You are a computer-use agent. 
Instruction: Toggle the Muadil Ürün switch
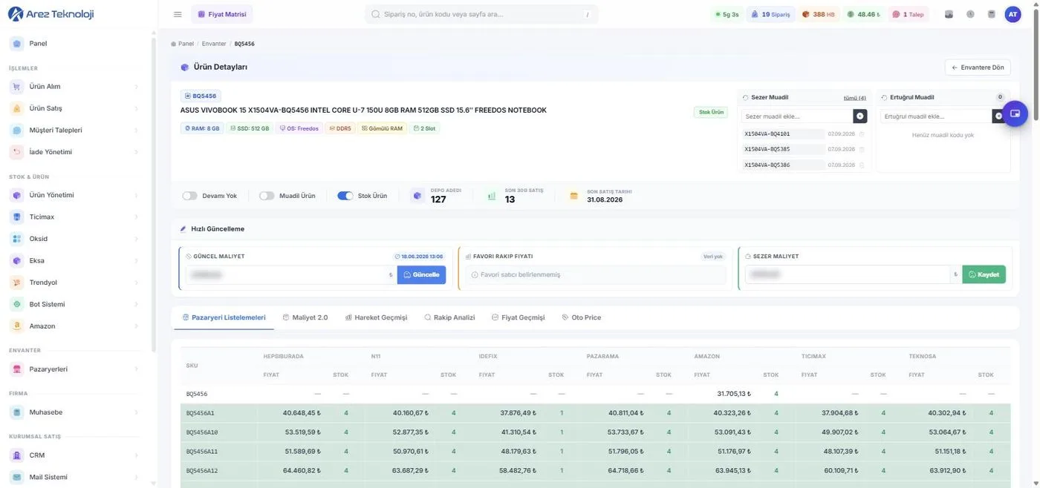click(267, 196)
